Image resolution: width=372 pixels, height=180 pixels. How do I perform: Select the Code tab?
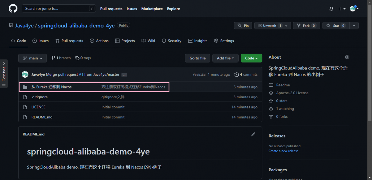(x=18, y=41)
